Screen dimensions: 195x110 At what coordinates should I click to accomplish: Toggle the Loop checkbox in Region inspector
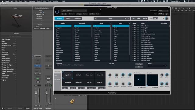coord(43,13)
